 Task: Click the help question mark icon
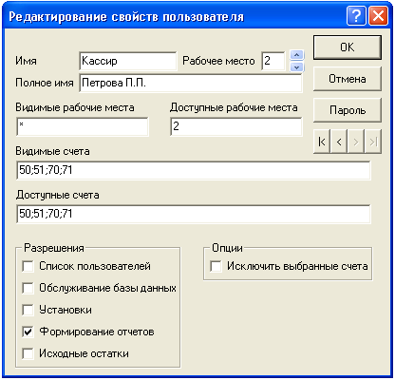tap(356, 15)
